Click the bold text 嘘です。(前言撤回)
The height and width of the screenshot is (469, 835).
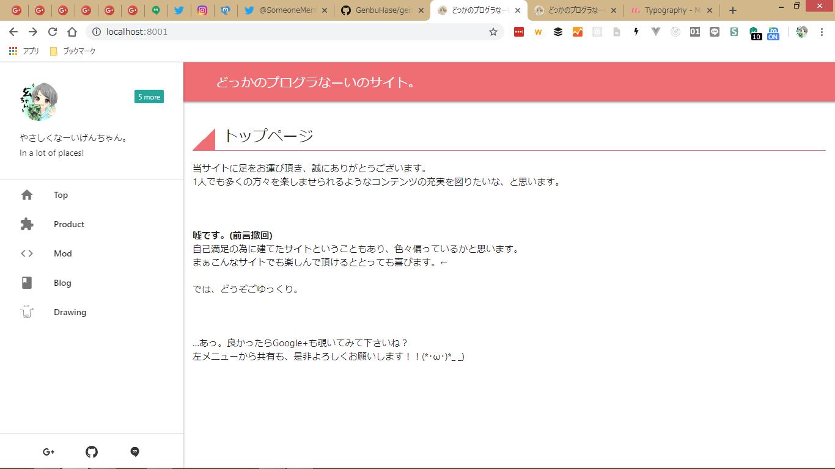pos(232,236)
